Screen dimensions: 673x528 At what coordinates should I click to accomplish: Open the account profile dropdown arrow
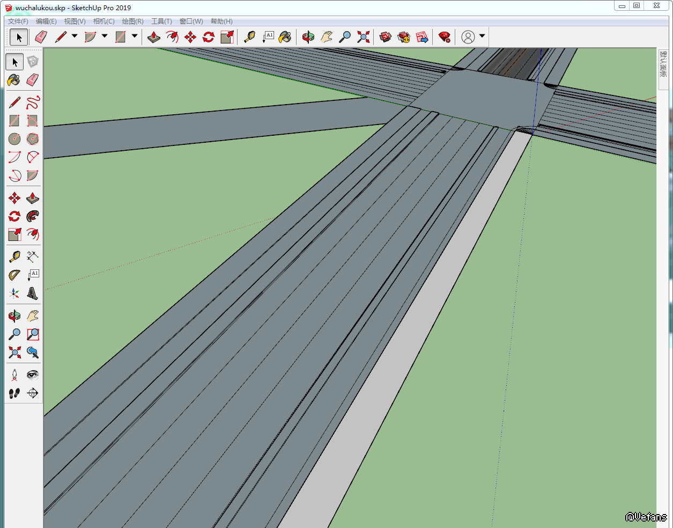click(x=482, y=36)
